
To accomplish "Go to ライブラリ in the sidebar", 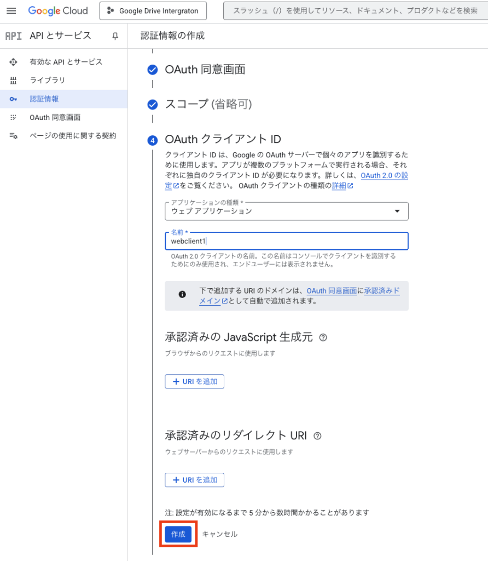I will pos(48,81).
